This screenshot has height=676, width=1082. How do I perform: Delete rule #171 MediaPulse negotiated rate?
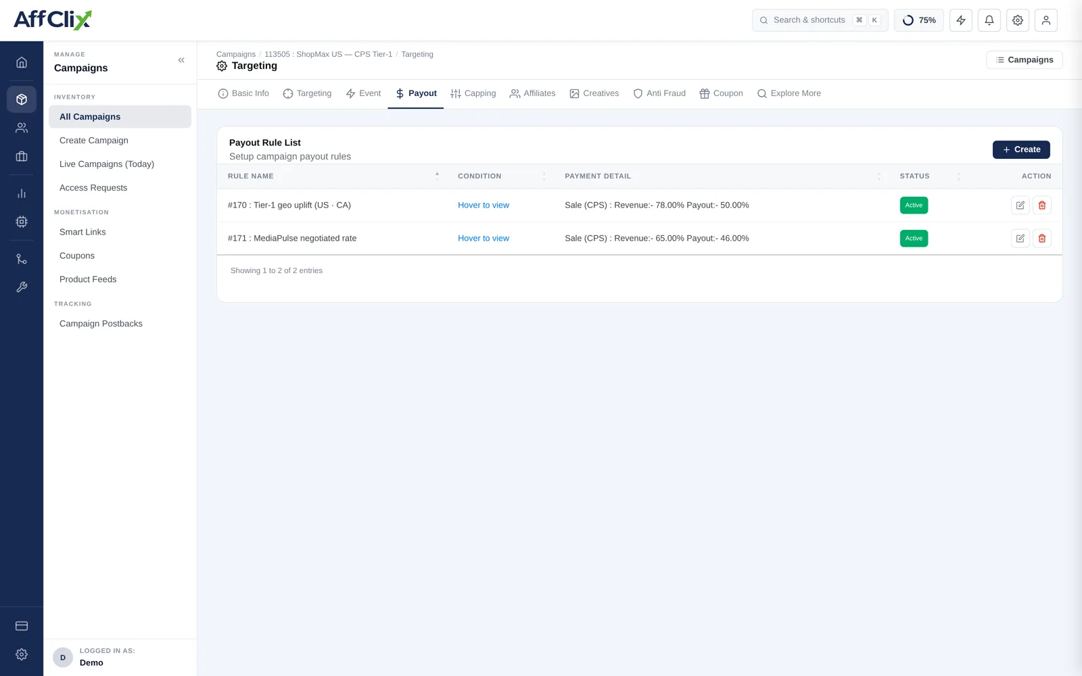click(x=1042, y=239)
